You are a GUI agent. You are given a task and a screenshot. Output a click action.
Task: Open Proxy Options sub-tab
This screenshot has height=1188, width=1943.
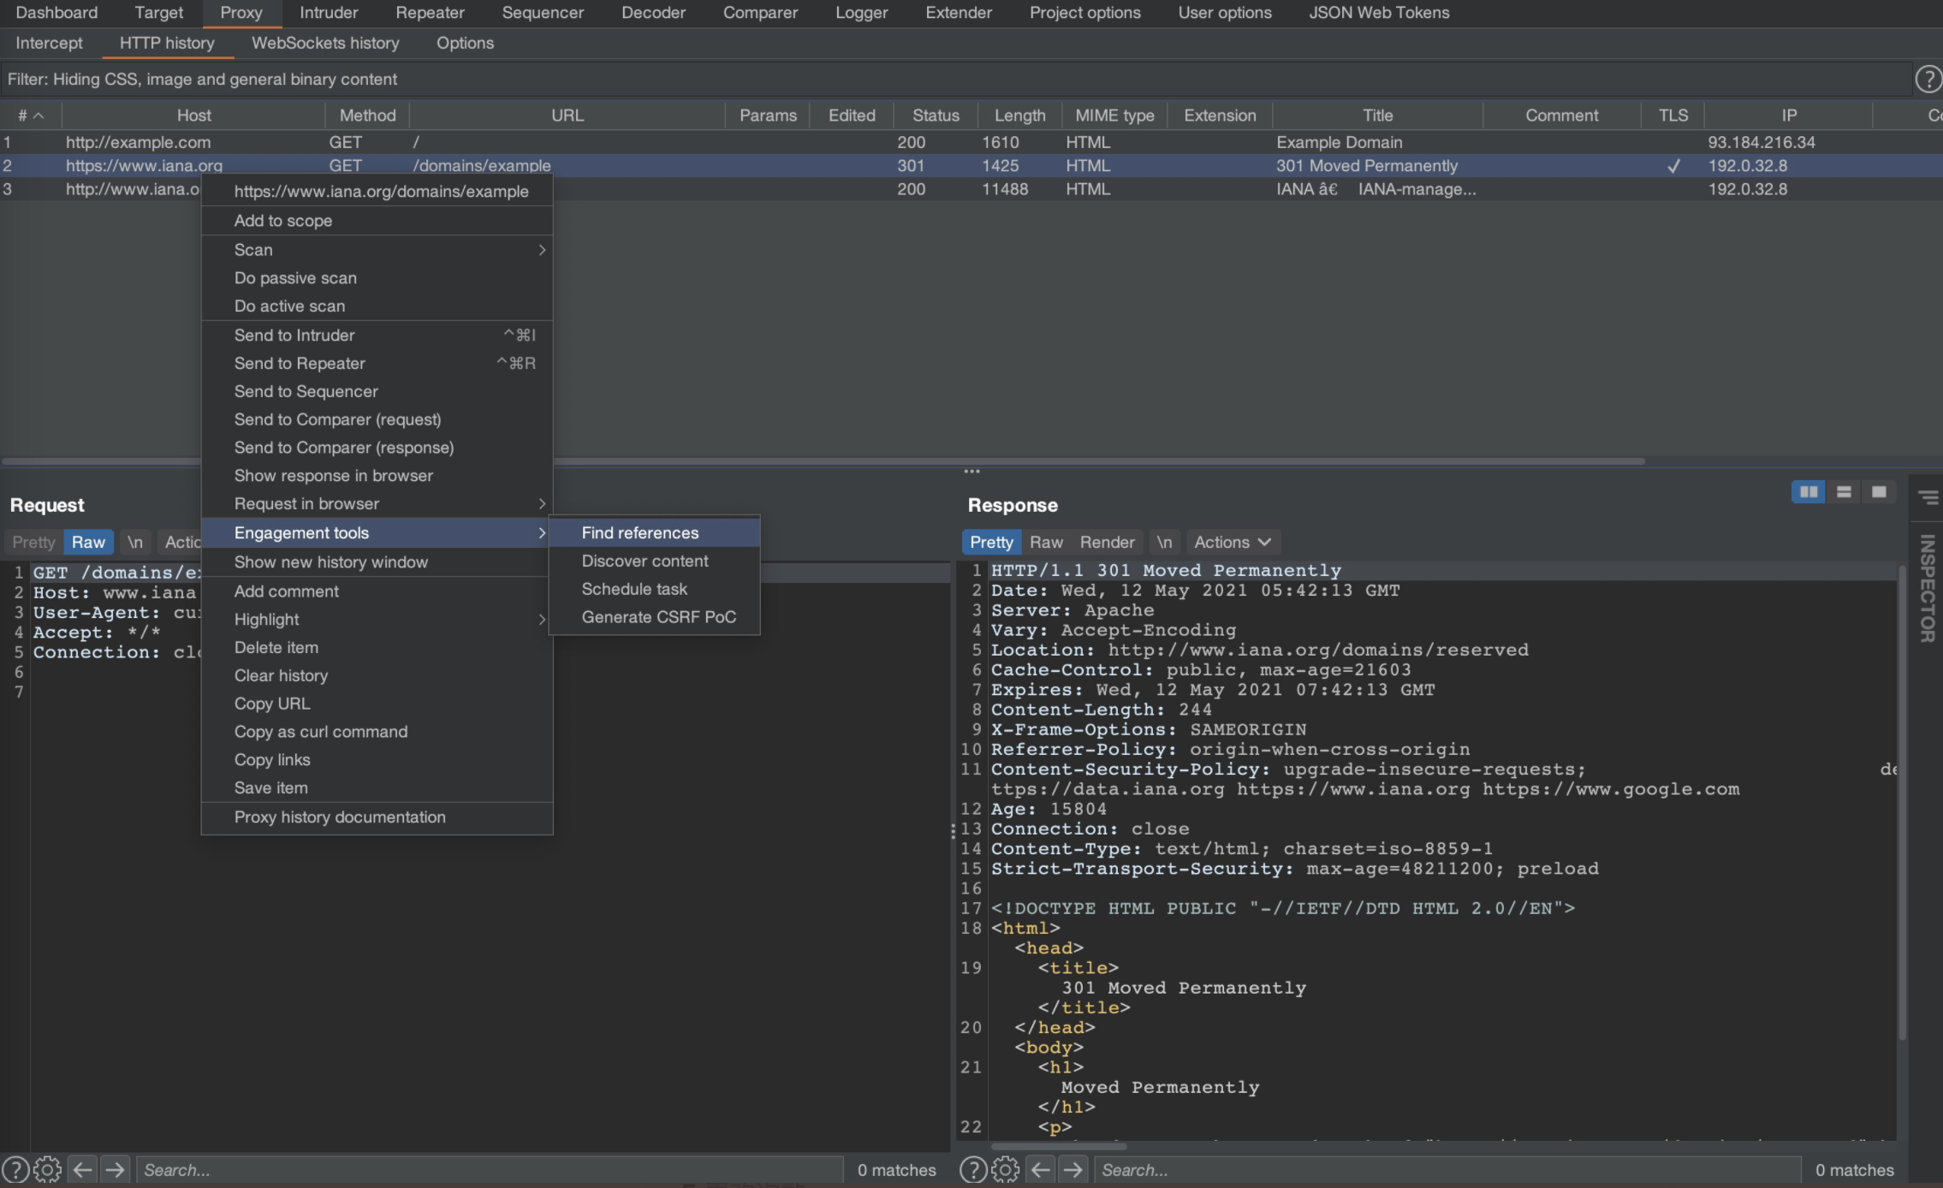465,43
